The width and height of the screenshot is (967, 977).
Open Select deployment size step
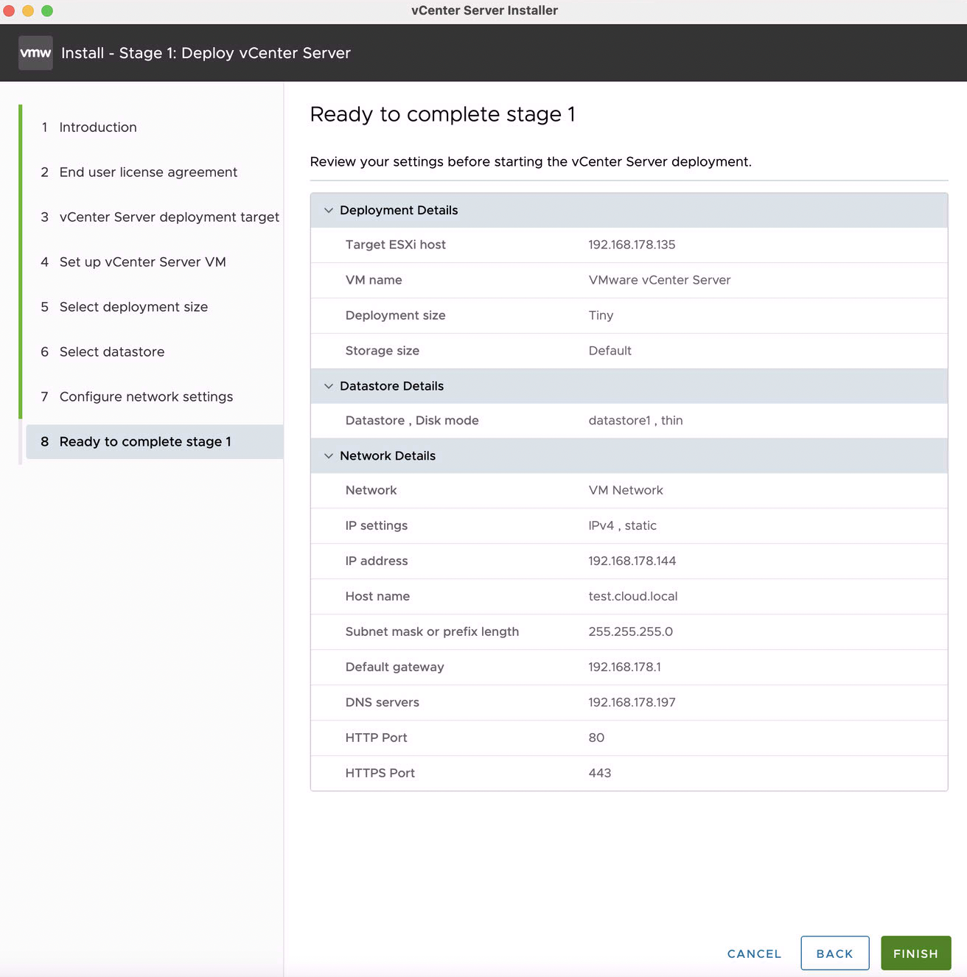click(x=133, y=307)
